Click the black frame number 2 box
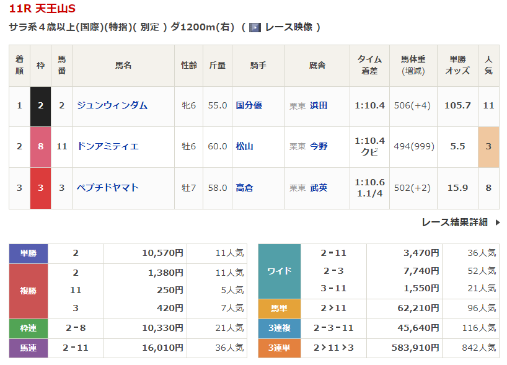The height and width of the screenshot is (365, 507). (41, 105)
